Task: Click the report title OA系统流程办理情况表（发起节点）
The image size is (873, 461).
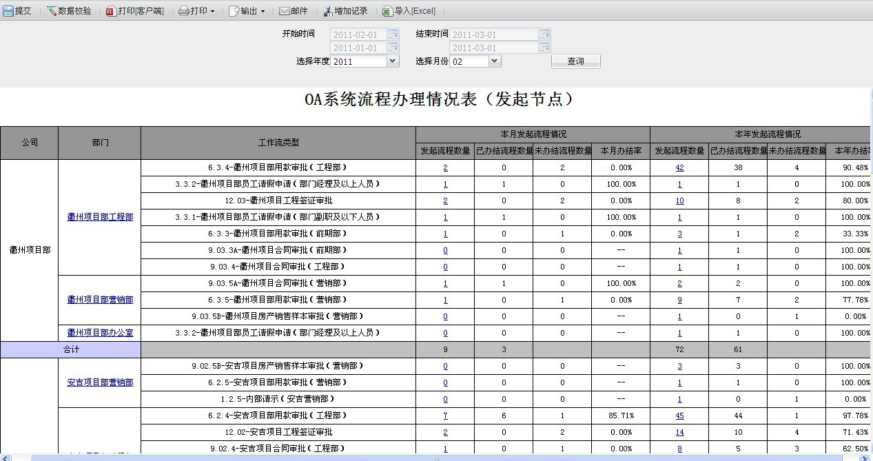Action: (x=440, y=100)
